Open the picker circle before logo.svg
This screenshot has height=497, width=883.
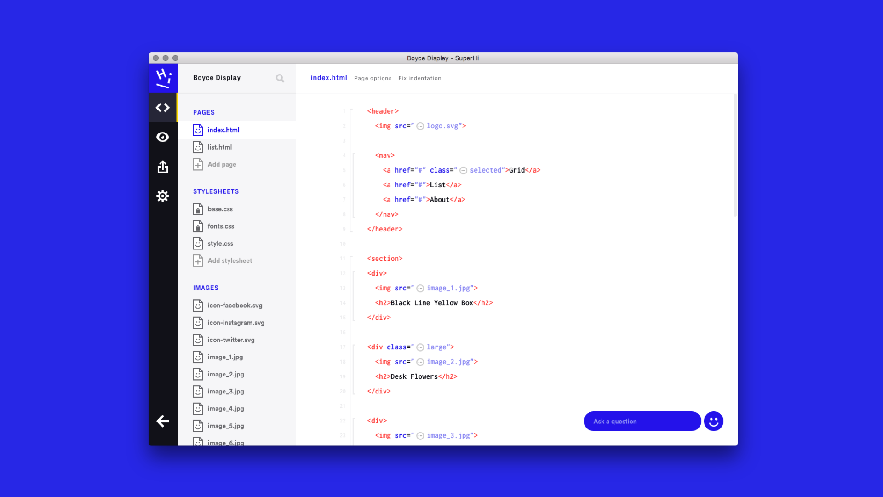click(420, 126)
